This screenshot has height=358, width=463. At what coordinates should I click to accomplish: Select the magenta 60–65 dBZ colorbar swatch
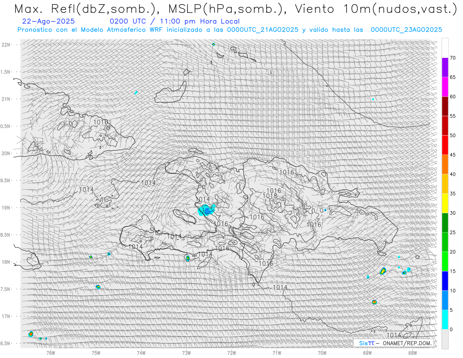tap(445, 87)
